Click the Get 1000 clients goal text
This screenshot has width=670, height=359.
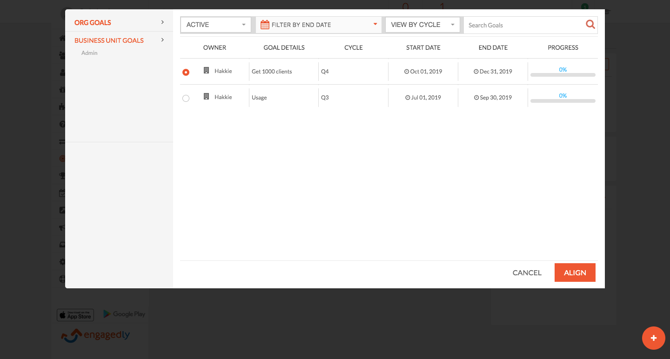[272, 72]
